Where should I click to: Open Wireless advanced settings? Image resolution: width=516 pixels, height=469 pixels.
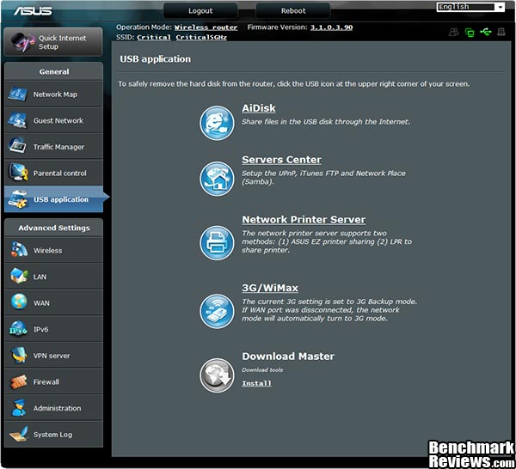click(x=53, y=250)
